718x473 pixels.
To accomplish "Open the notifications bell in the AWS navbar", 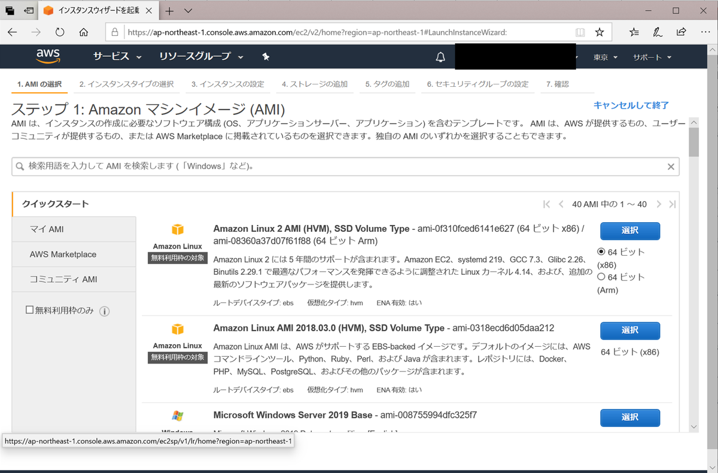I will click(440, 56).
